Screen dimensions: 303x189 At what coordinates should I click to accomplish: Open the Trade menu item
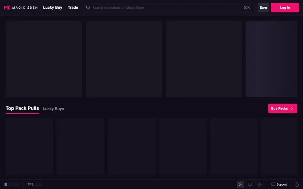pos(73,8)
